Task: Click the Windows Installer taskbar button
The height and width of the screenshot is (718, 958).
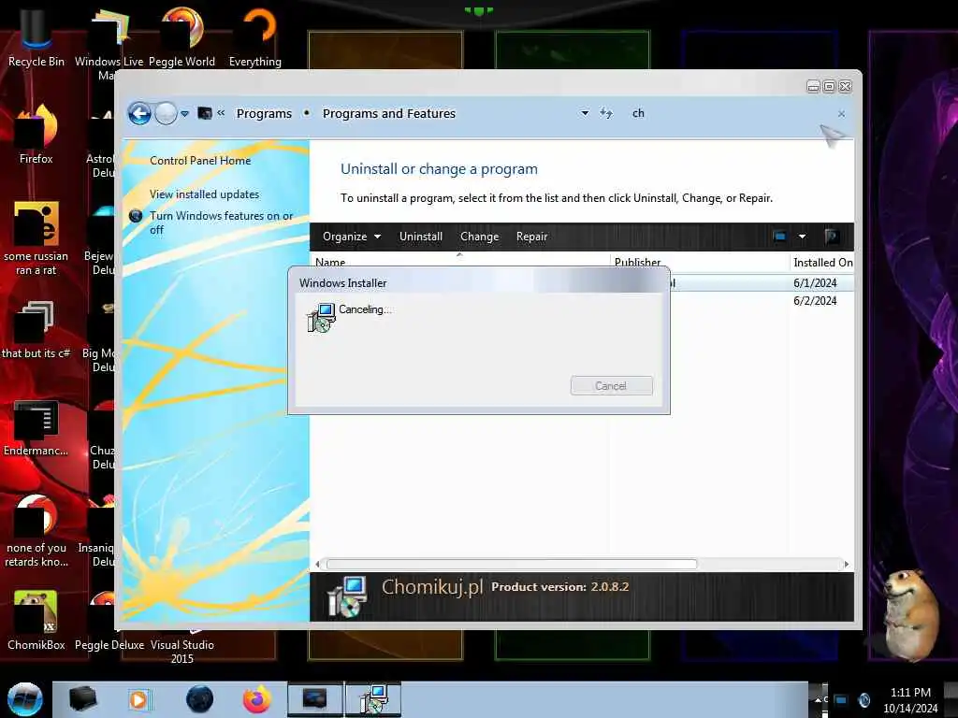Action: point(373,699)
